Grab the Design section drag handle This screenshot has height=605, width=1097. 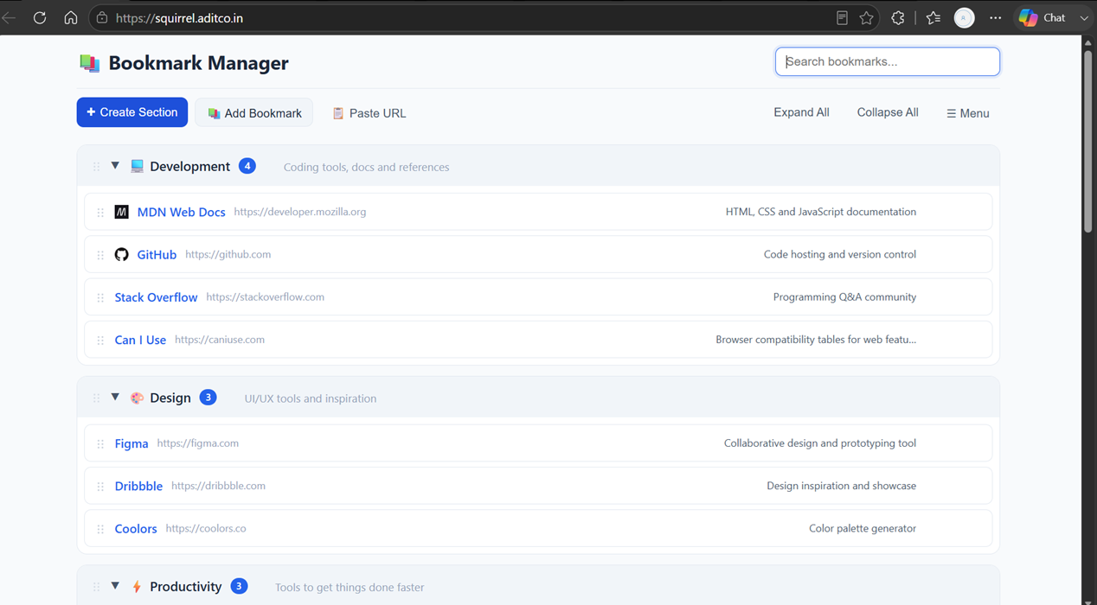[x=96, y=398]
